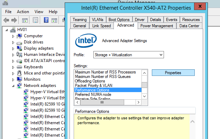Click the Network adapters category icon

(x=19, y=86)
